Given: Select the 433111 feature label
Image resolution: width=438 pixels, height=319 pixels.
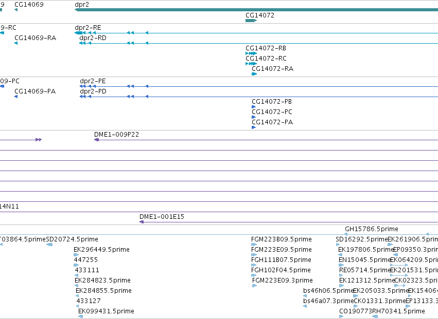Looking at the screenshot, I should [87, 271].
